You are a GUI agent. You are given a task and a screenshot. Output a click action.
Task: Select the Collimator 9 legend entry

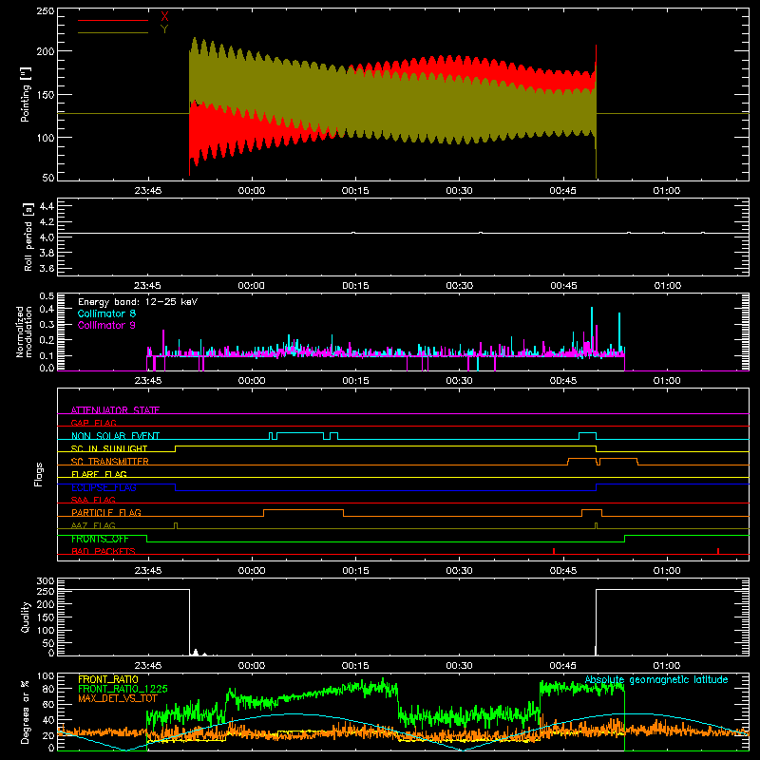(x=106, y=325)
